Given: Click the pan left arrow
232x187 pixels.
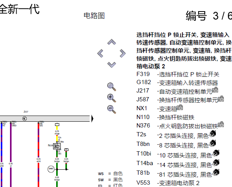Looking at the screenshot, I should coord(100,53).
